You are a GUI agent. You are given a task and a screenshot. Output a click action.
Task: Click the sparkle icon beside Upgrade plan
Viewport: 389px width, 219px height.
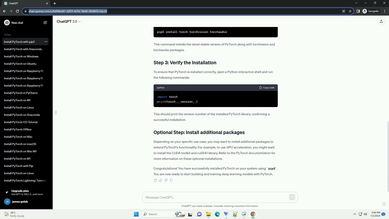click(x=7, y=192)
